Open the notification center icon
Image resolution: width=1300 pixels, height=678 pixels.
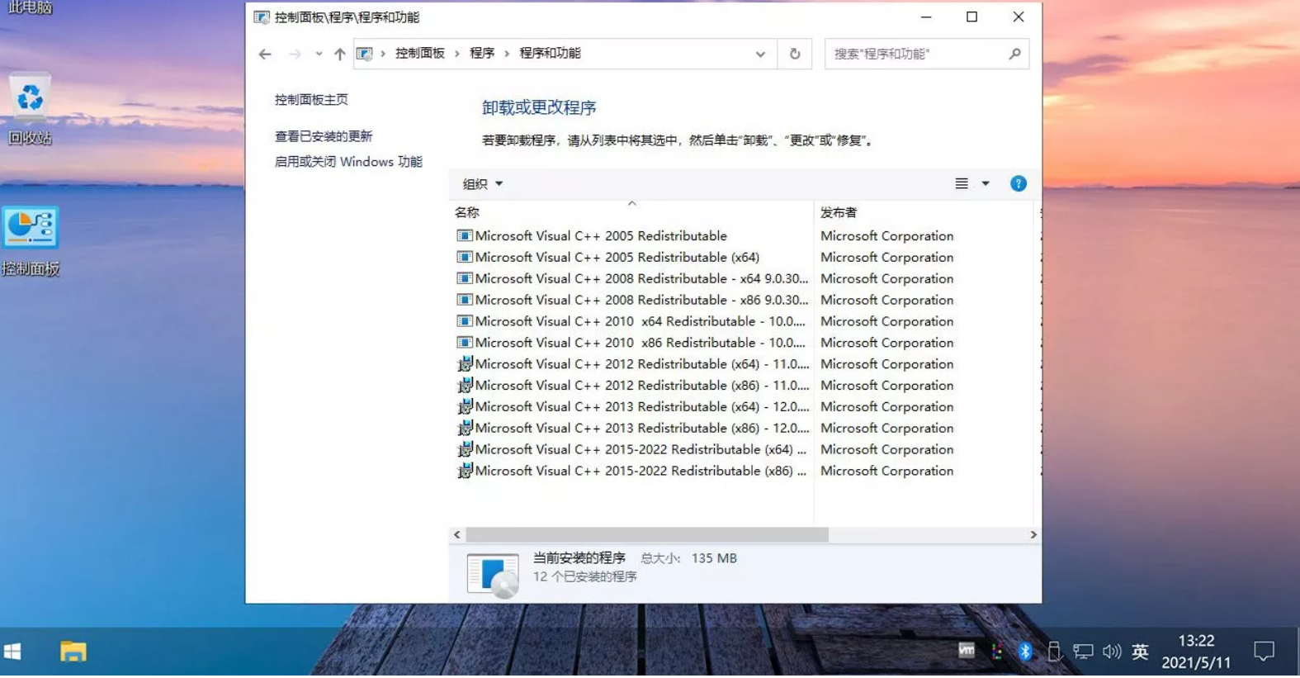pos(1264,652)
